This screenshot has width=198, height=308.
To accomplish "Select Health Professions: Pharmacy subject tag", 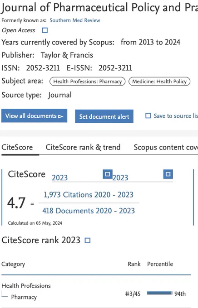I will coord(88,82).
